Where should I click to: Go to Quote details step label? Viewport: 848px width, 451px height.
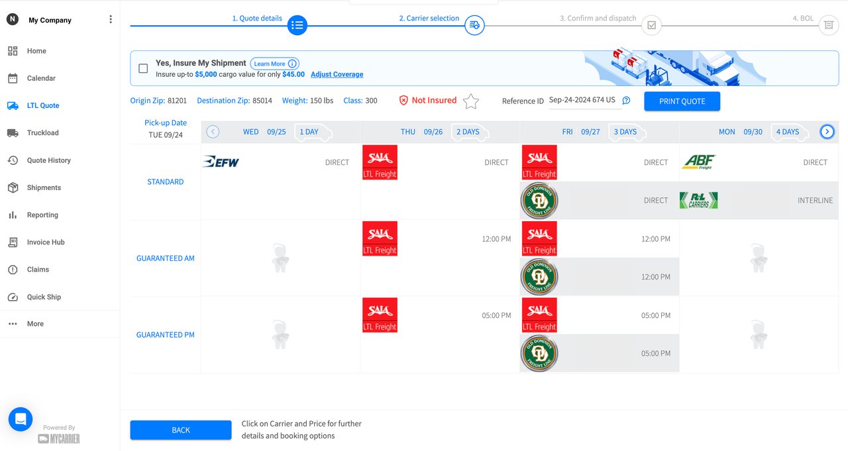[x=257, y=19]
